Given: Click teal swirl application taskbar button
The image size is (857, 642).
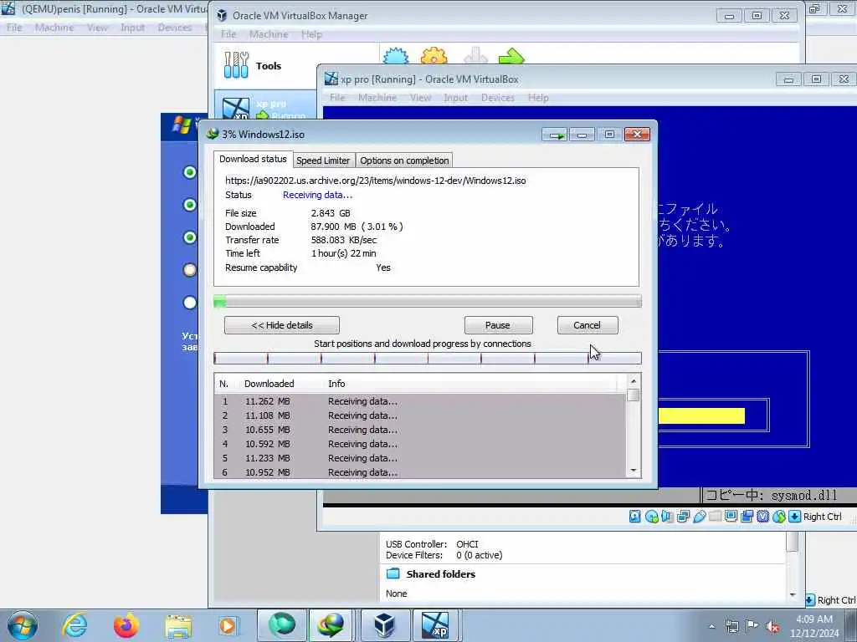Looking at the screenshot, I should (x=281, y=625).
